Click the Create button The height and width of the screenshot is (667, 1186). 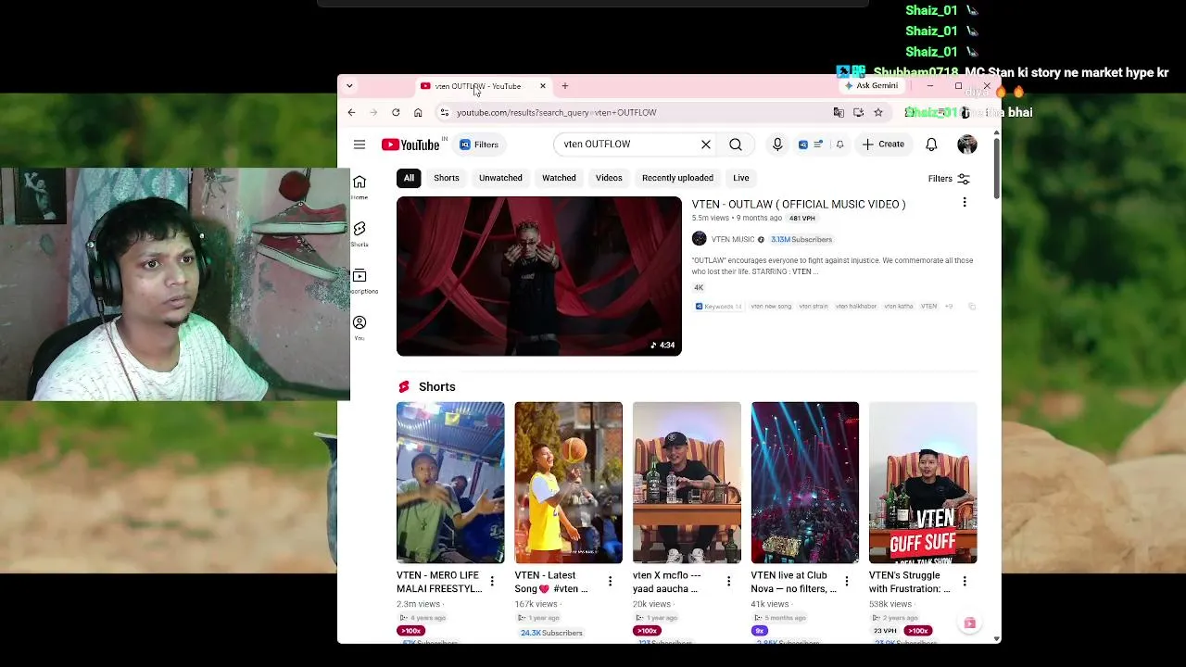click(x=883, y=145)
